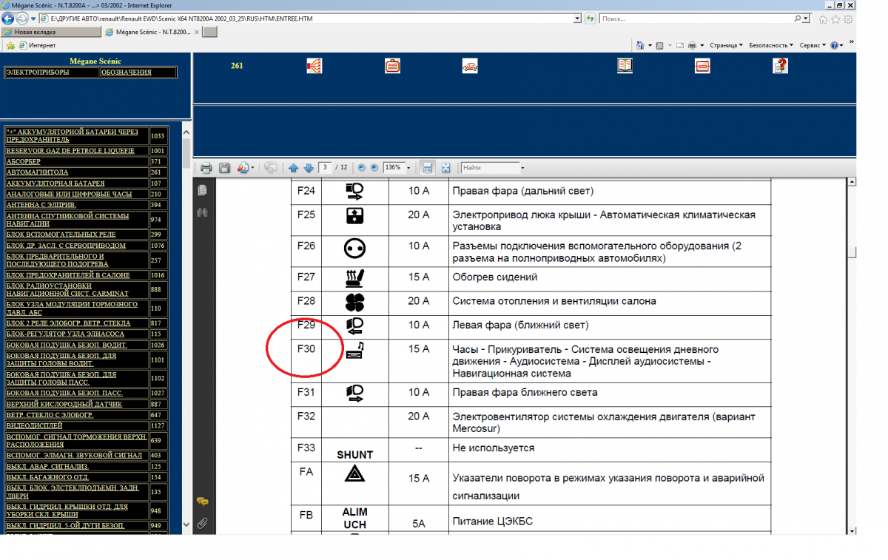Open recent pages dropdown beside Forward button
The image size is (888, 560).
[x=33, y=18]
